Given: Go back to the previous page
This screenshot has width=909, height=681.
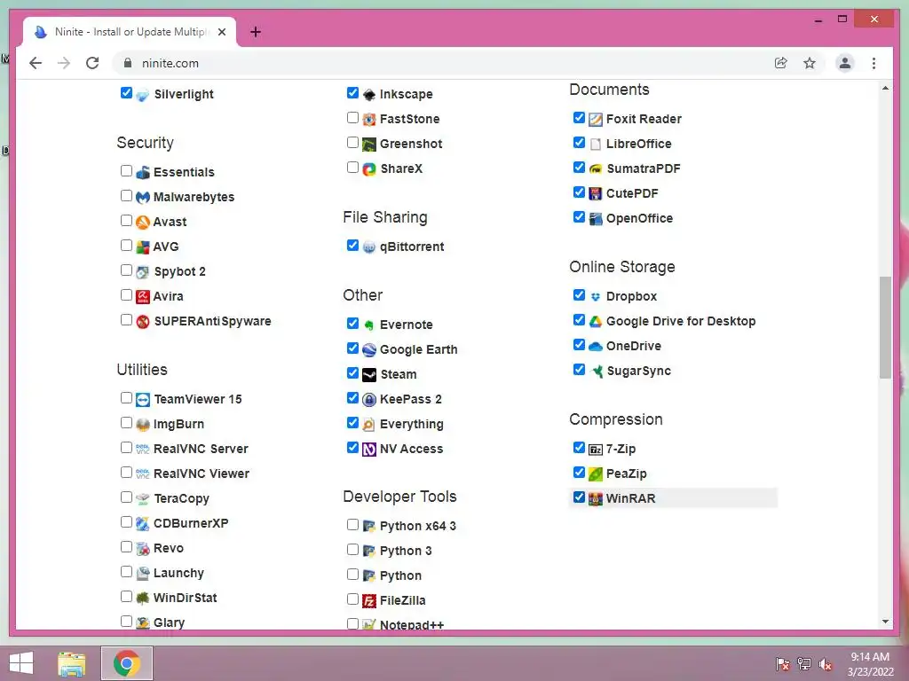Looking at the screenshot, I should tap(36, 63).
